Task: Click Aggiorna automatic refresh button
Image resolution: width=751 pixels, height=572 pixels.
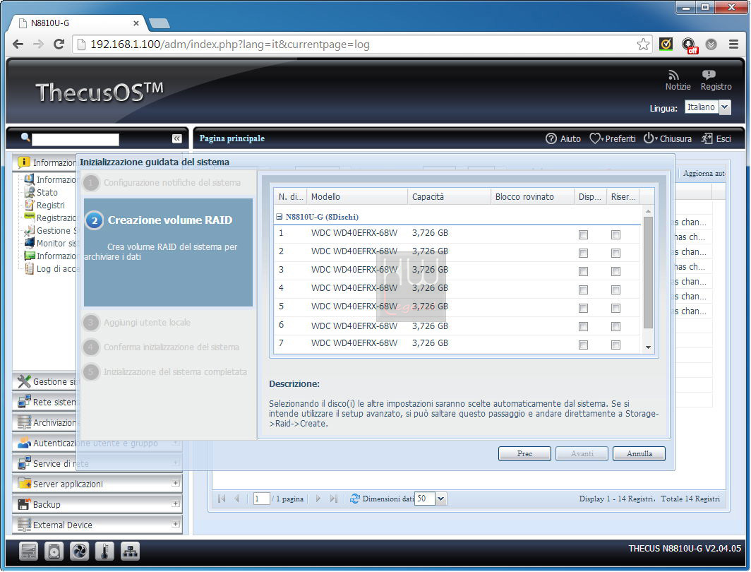Action: [703, 174]
